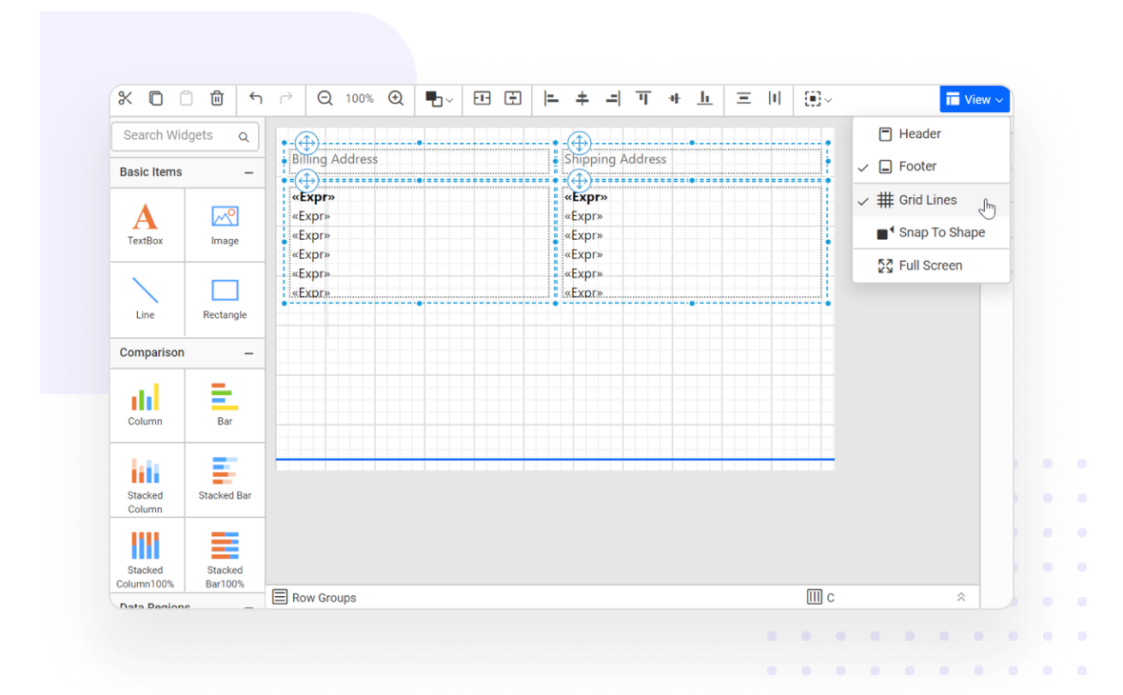
Task: Select the Stacked Column100% widget
Action: (146, 555)
